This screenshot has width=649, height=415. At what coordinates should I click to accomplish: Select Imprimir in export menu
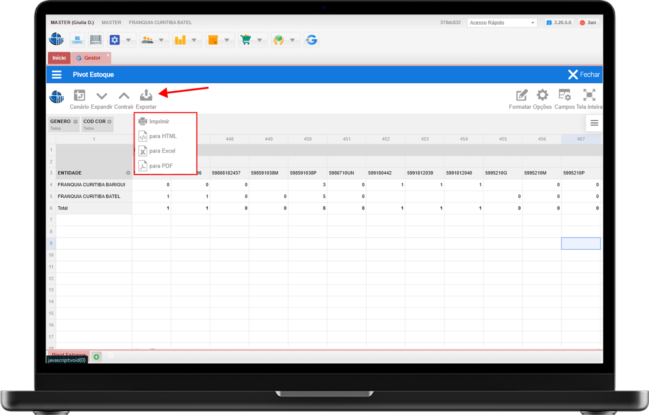(159, 121)
